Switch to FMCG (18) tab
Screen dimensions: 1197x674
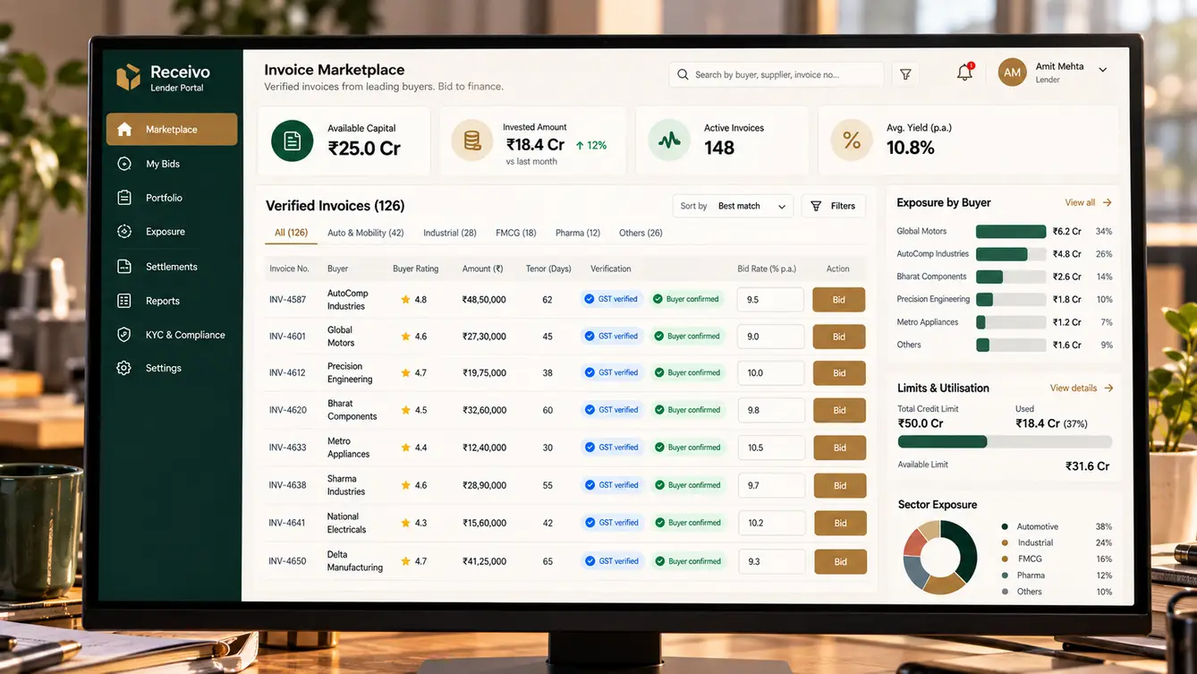coord(516,233)
